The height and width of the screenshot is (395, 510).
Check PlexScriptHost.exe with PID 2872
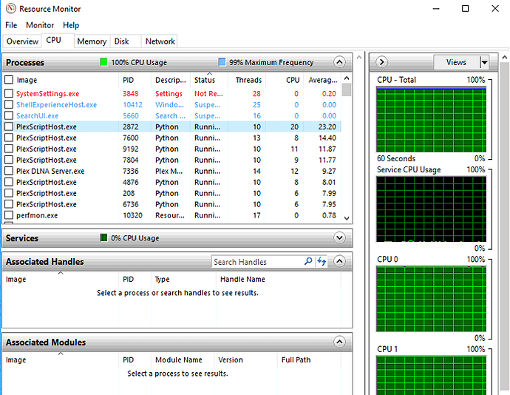click(x=9, y=126)
